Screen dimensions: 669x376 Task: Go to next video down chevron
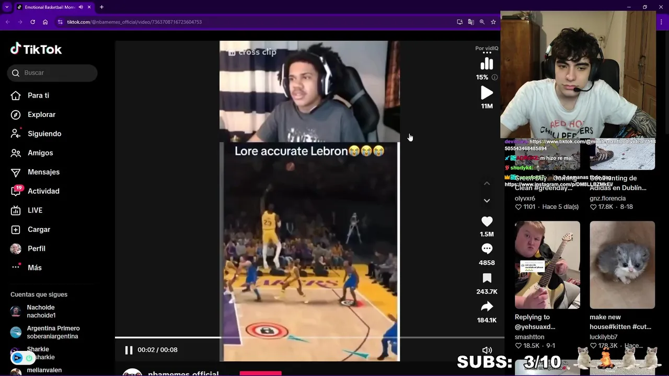(487, 201)
